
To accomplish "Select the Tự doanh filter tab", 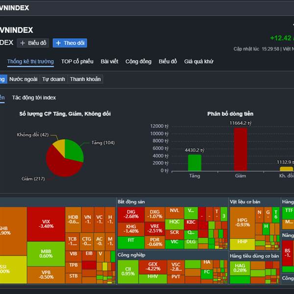I will [x=53, y=79].
